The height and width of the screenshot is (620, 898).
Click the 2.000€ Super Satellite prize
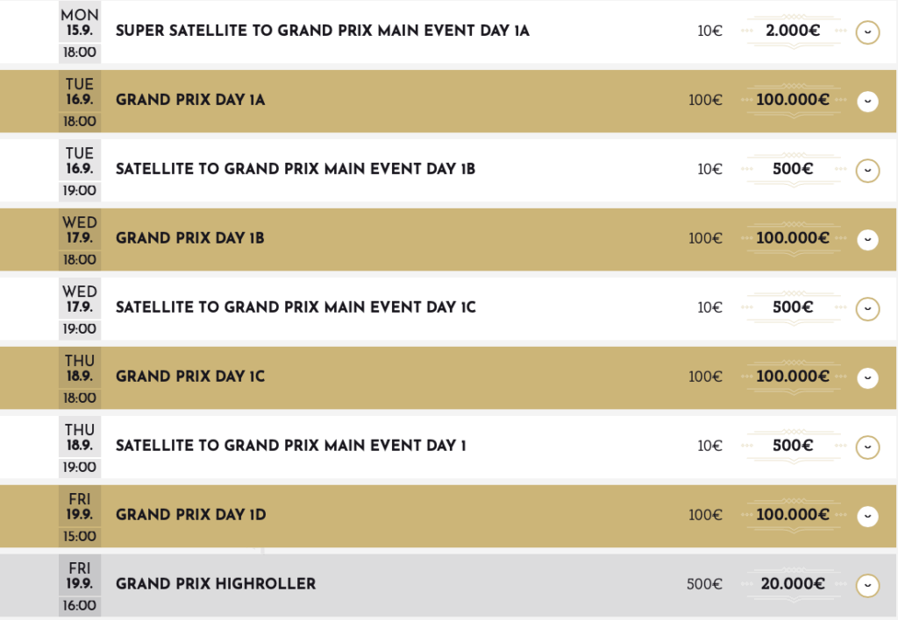794,31
